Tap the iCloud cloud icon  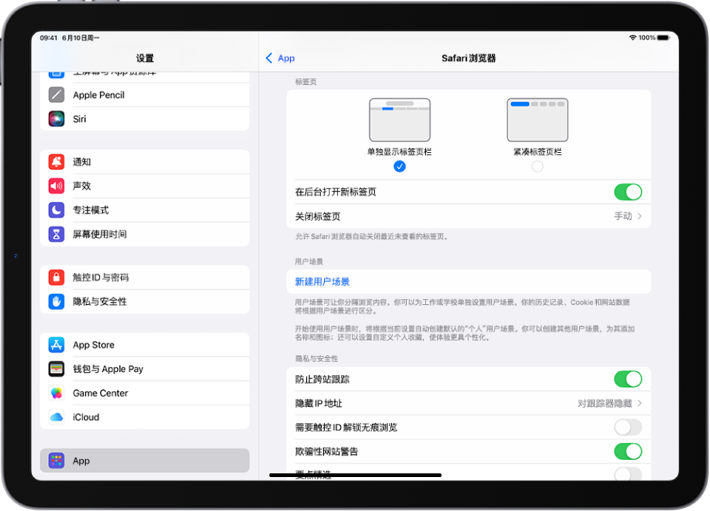pos(56,417)
